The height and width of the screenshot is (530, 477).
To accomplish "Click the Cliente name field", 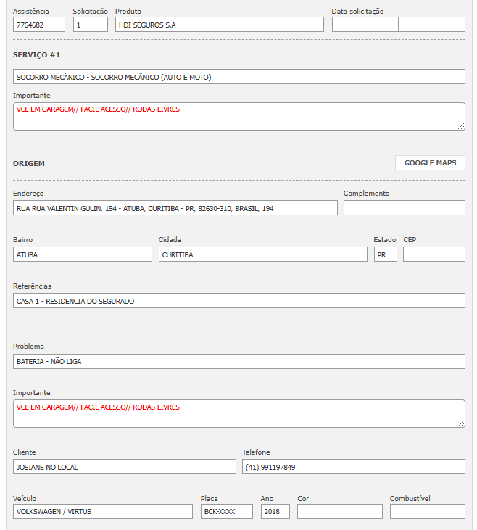I will coord(124,467).
